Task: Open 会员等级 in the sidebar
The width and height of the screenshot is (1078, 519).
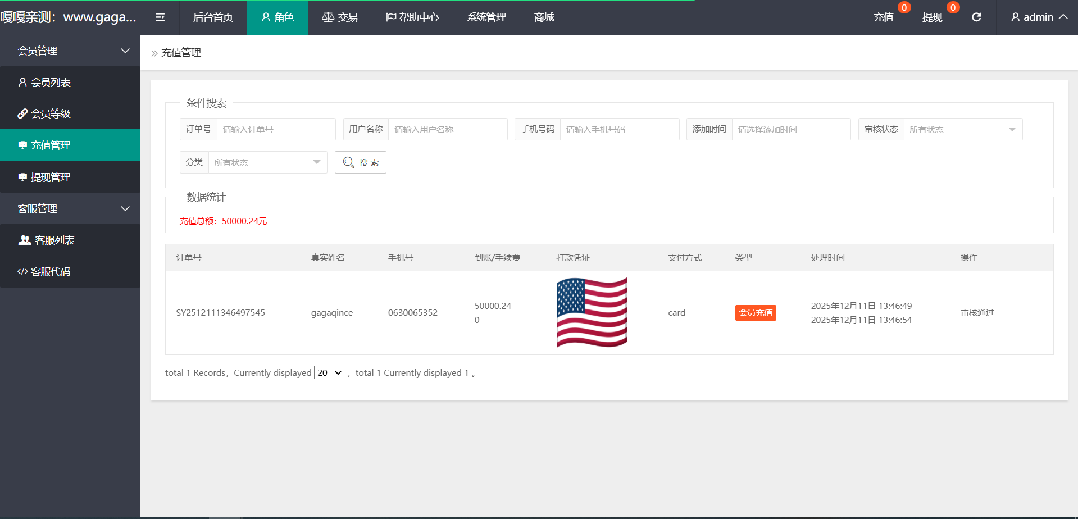Action: click(x=51, y=114)
